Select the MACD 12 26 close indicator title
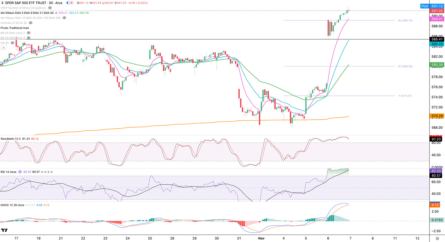This screenshot has width=445, height=242. click(x=12, y=205)
